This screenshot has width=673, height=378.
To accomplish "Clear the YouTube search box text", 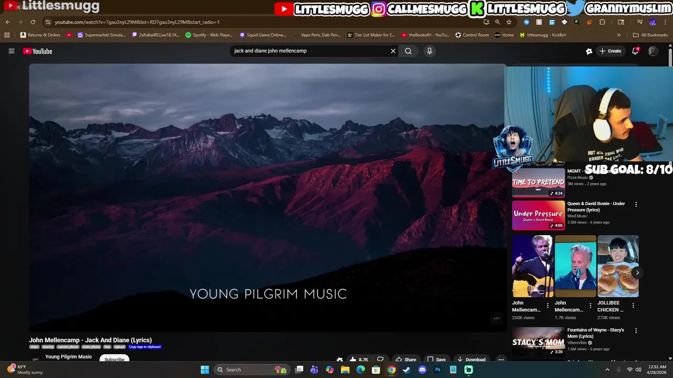I will pyautogui.click(x=393, y=51).
